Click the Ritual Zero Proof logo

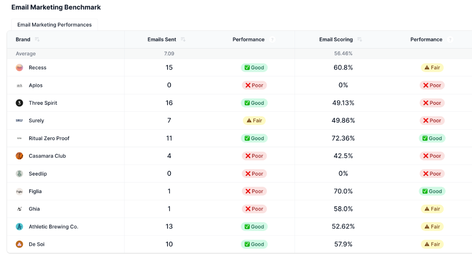(x=19, y=138)
